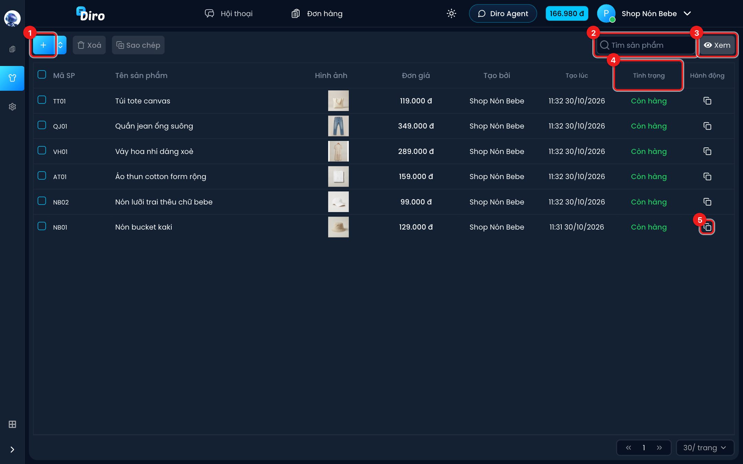The image size is (743, 464).
Task: Copy the Túi tote canvas row via its action icon
Action: coord(707,101)
